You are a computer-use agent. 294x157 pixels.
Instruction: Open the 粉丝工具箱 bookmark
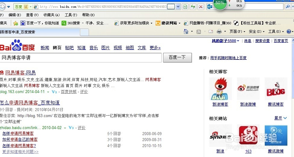pyautogui.click(x=257, y=23)
